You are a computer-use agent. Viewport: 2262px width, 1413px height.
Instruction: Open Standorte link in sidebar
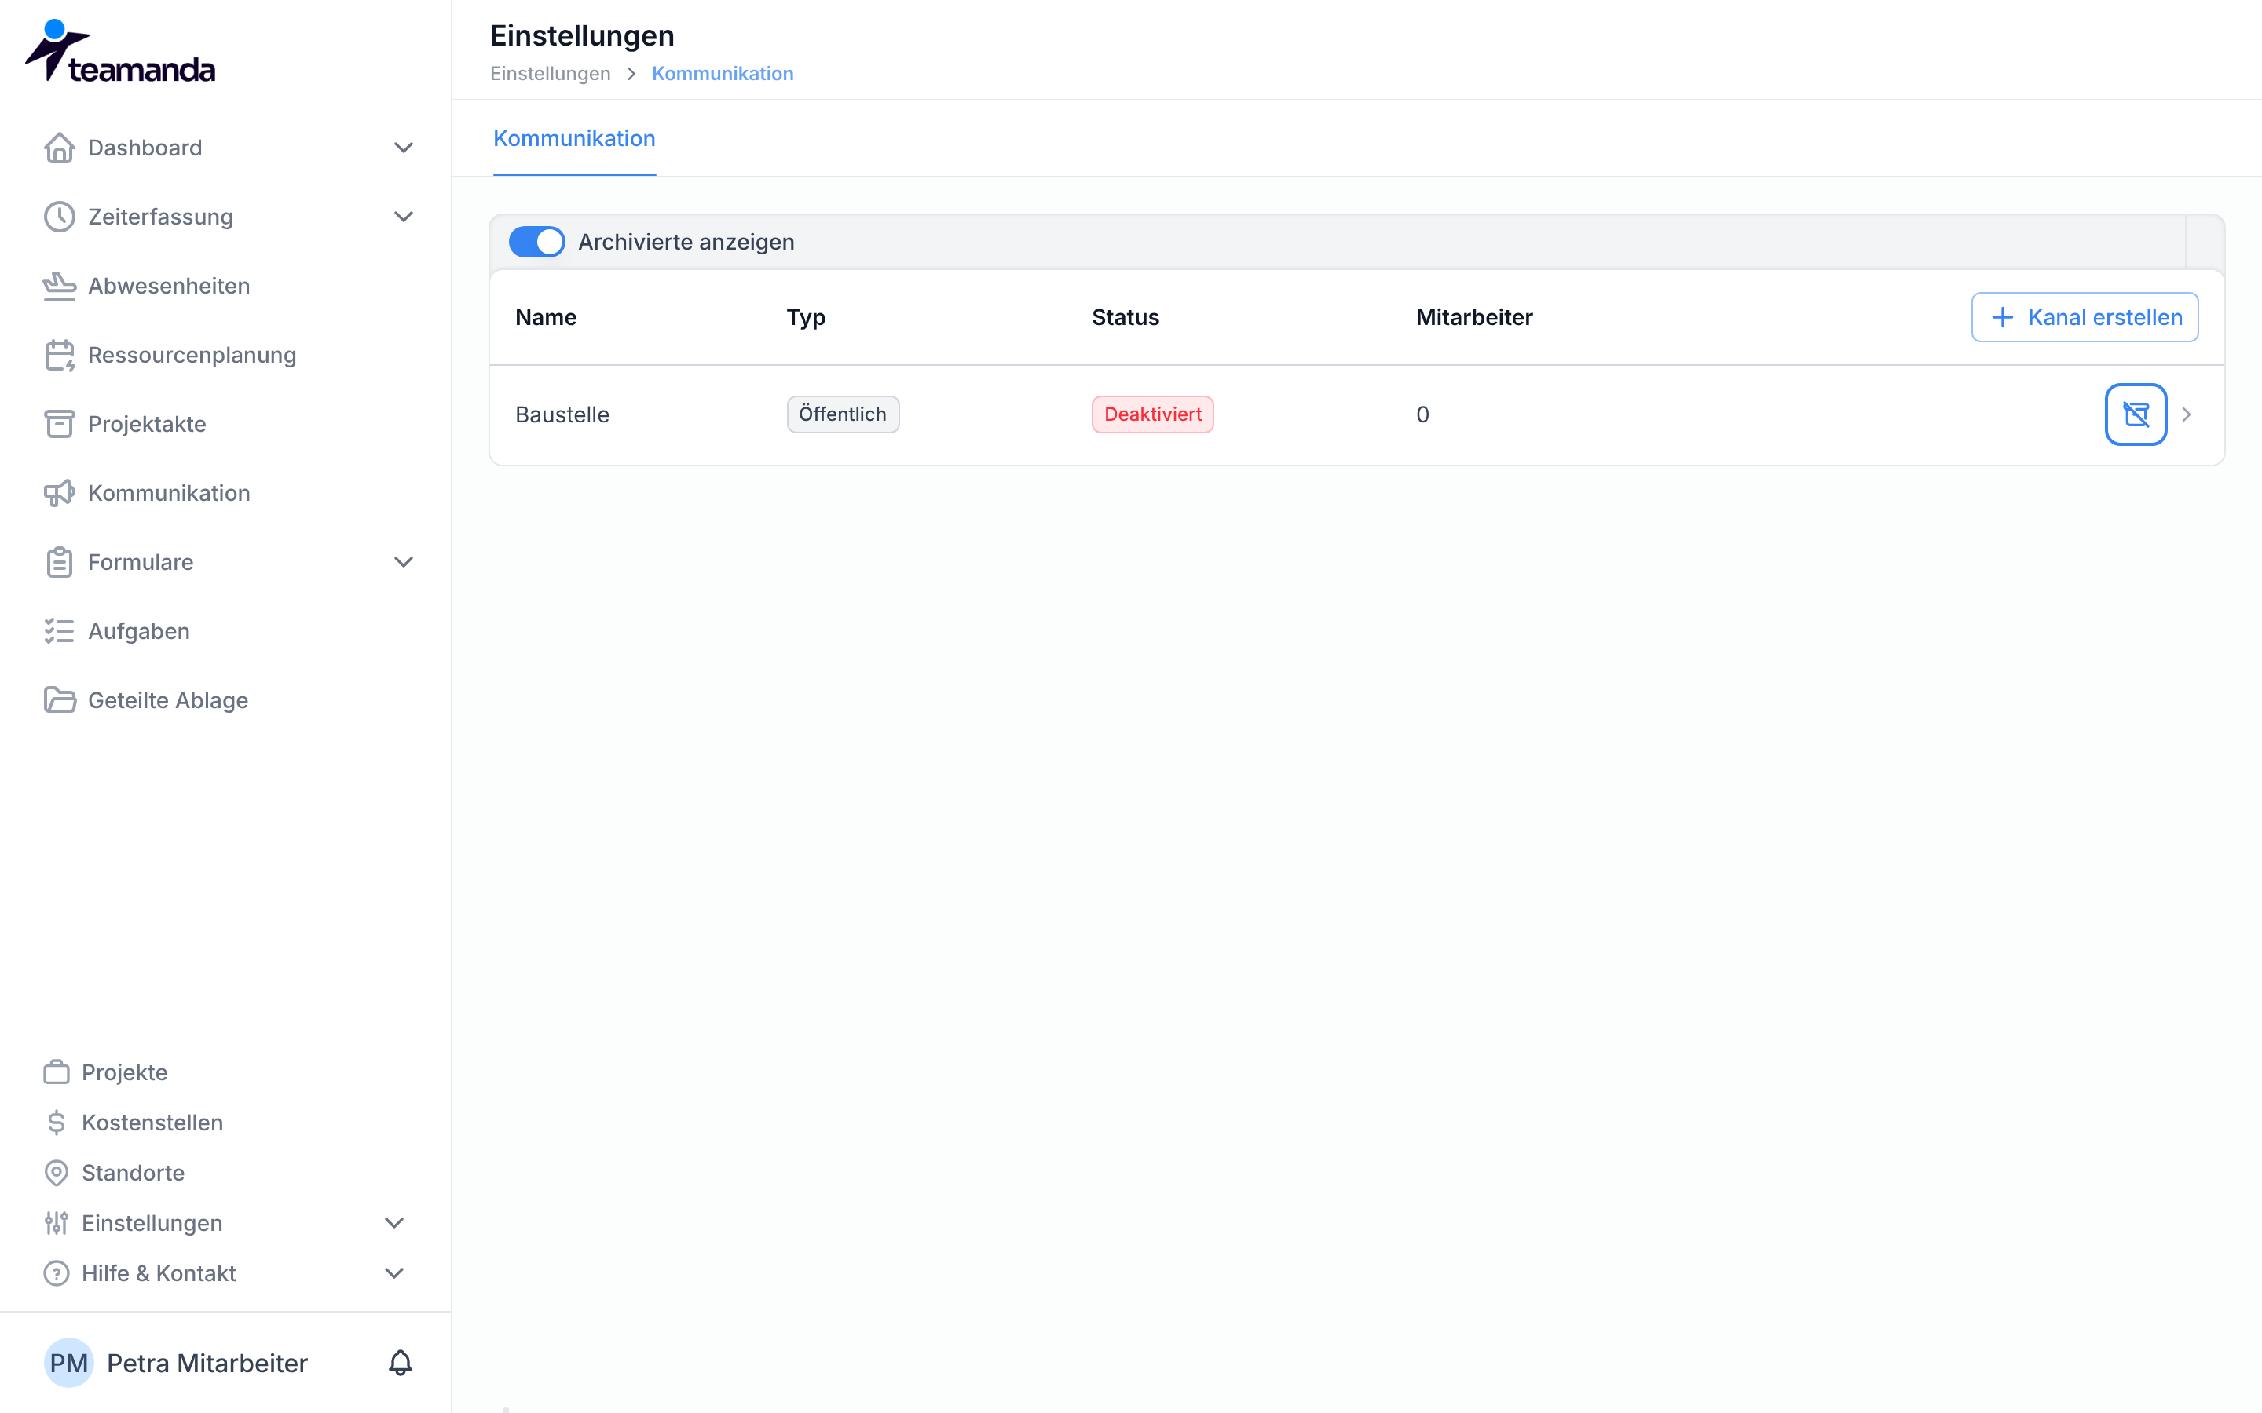(133, 1173)
